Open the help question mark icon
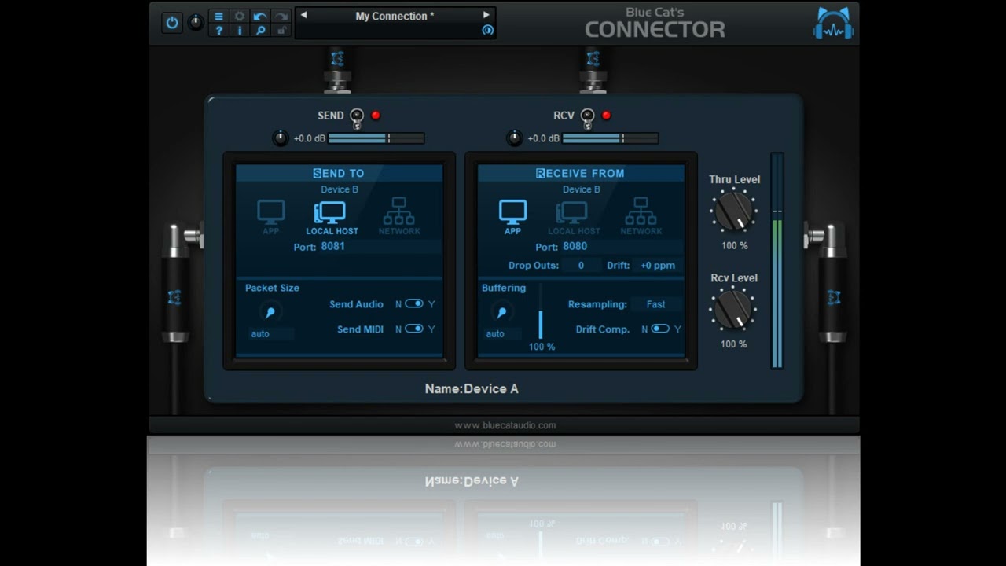The width and height of the screenshot is (1006, 566). (218, 31)
